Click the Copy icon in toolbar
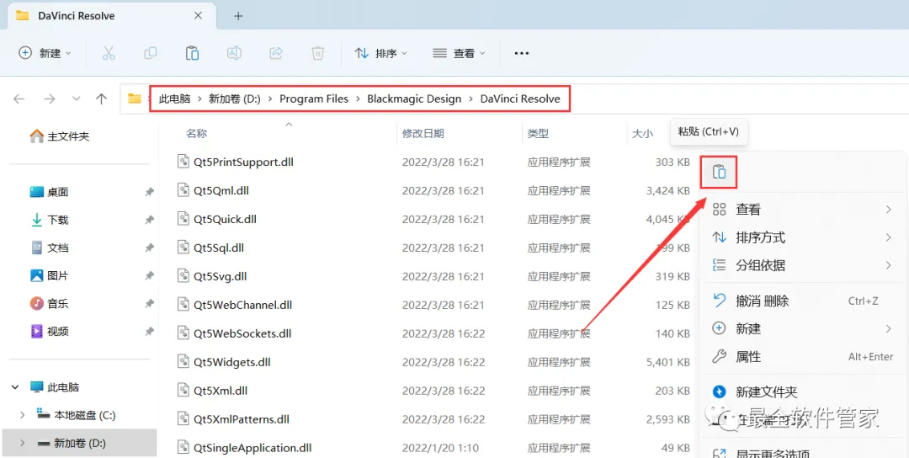 [x=150, y=53]
